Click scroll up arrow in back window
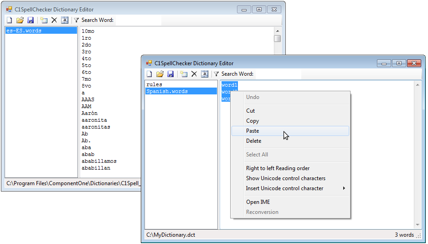The width and height of the screenshot is (428, 244). tap(277, 31)
